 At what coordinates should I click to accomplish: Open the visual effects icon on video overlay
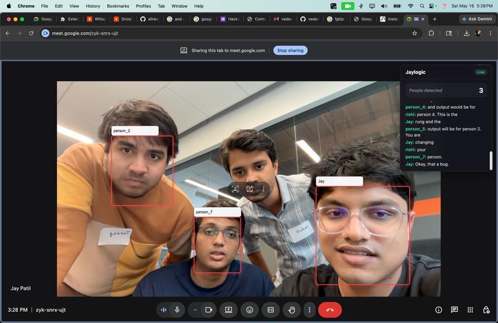(x=250, y=189)
